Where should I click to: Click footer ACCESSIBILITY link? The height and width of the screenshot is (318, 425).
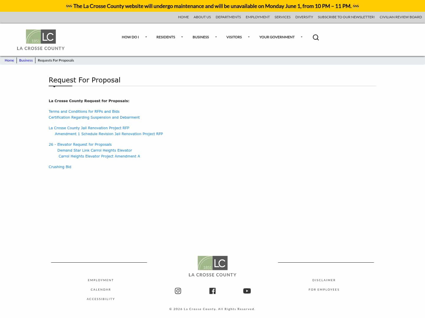coord(101,299)
